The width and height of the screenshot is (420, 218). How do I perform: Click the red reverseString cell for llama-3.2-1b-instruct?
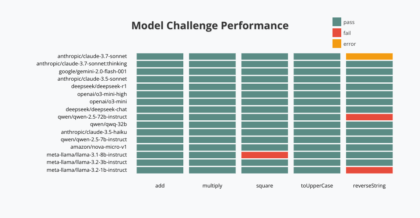369,170
